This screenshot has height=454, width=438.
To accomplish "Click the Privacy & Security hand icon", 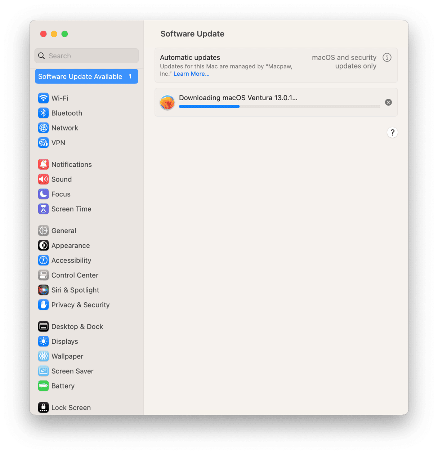I will (x=43, y=305).
